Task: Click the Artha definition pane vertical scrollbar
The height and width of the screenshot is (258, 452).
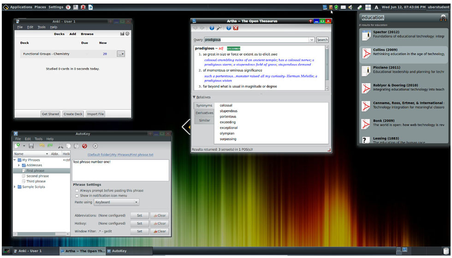Action: [327, 68]
